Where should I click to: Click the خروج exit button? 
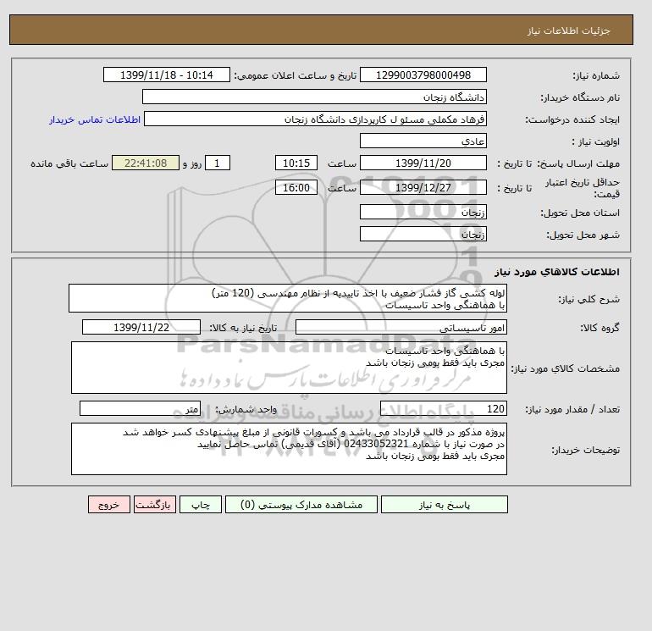pyautogui.click(x=109, y=505)
